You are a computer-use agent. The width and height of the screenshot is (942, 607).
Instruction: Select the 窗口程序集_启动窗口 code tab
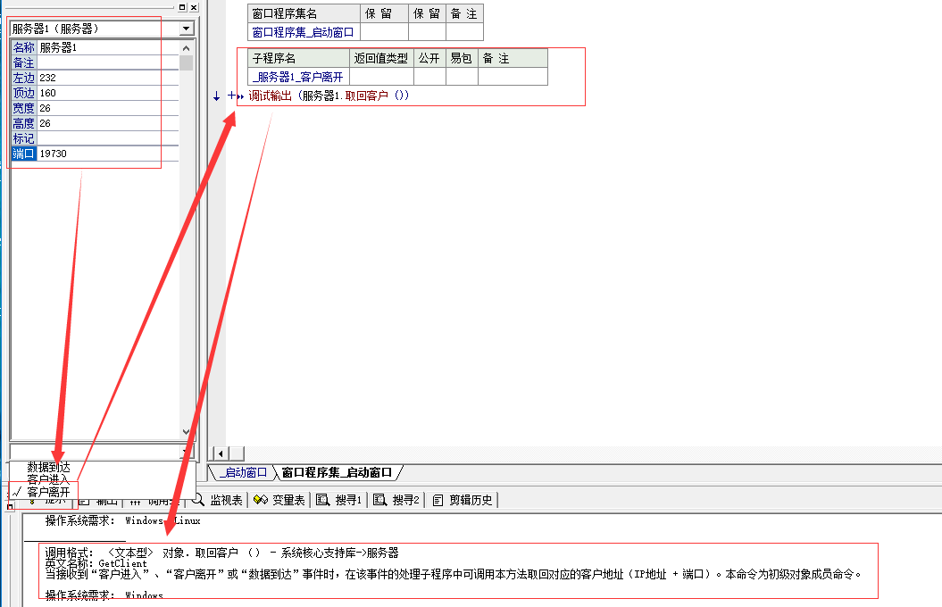click(x=337, y=472)
